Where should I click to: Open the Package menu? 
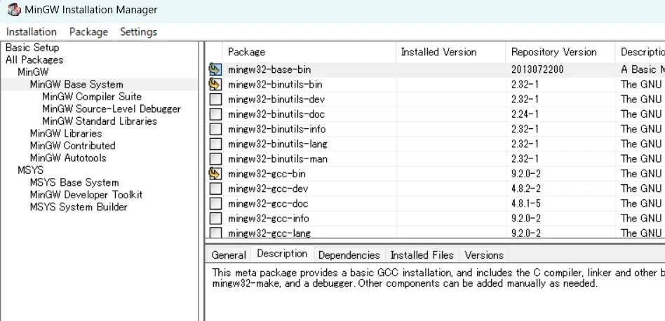88,32
